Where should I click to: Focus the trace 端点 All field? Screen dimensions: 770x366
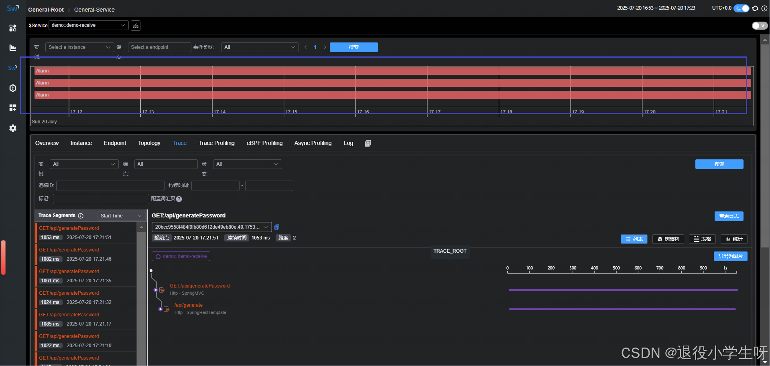coord(166,164)
